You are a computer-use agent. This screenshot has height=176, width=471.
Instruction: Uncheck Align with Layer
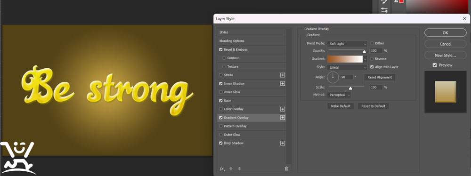tap(372, 67)
